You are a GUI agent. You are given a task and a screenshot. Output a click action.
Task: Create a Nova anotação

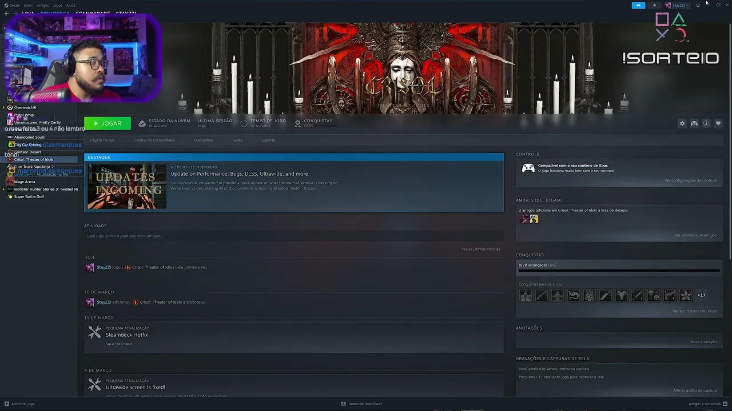coord(703,341)
